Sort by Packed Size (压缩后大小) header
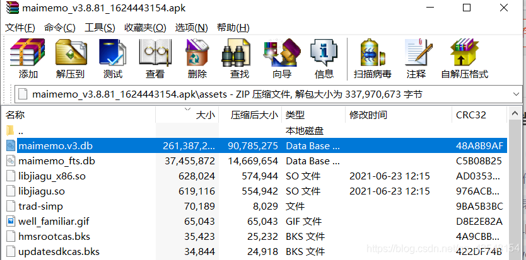Image resolution: width=526 pixels, height=260 pixels. [250, 115]
